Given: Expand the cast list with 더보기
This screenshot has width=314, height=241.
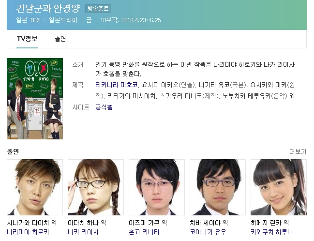Looking at the screenshot, I should pyautogui.click(x=298, y=151).
